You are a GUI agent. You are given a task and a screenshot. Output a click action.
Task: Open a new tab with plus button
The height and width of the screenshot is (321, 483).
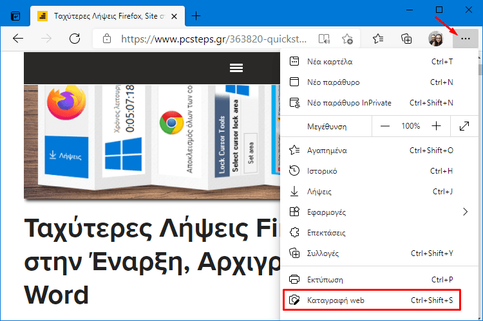196,15
